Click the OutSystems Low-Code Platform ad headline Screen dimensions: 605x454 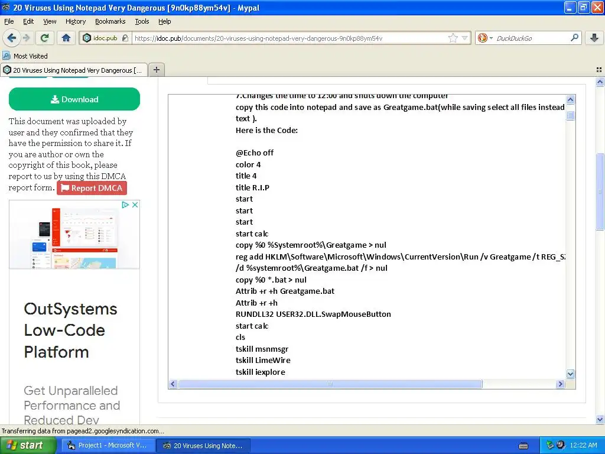(x=70, y=330)
